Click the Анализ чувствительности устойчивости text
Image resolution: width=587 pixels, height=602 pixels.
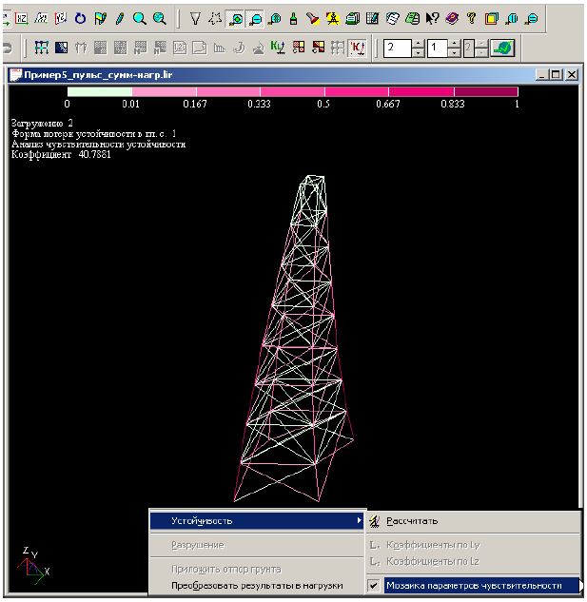tap(98, 145)
